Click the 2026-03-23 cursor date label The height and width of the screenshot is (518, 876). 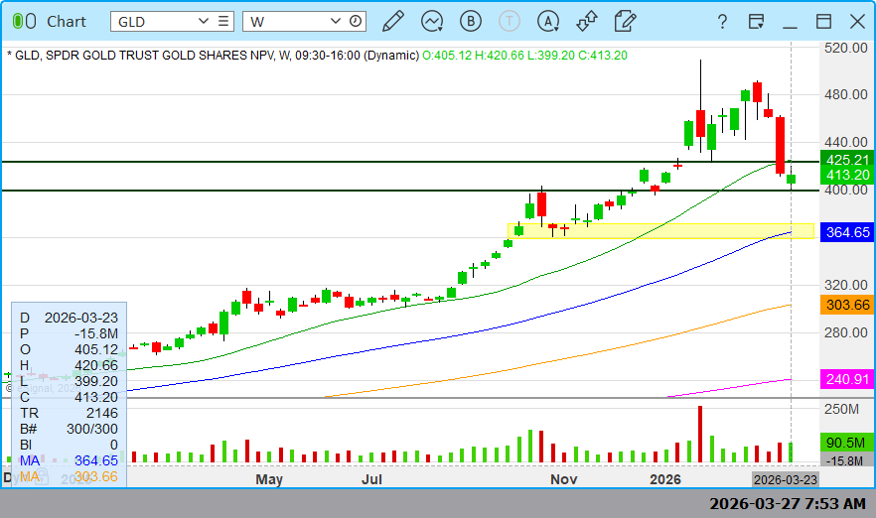point(786,479)
